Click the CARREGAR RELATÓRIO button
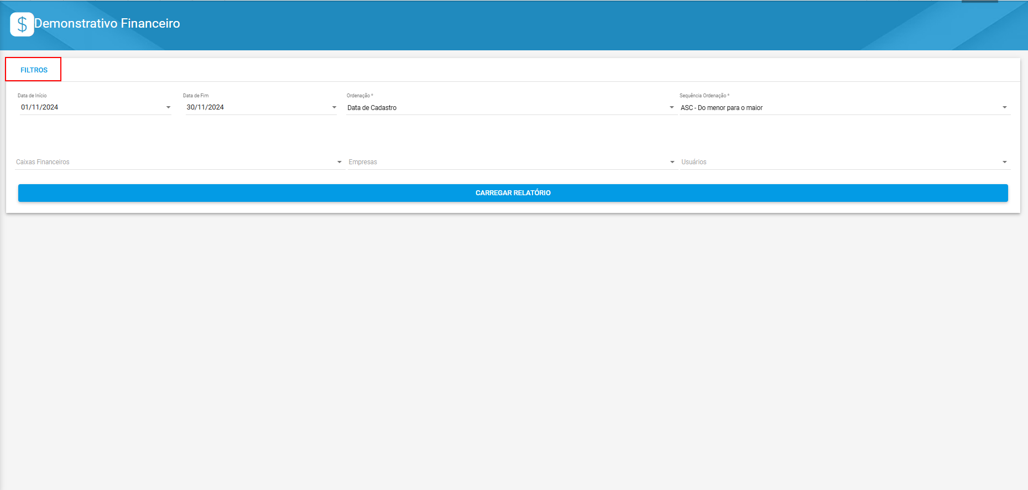Viewport: 1028px width, 490px height. click(x=513, y=193)
